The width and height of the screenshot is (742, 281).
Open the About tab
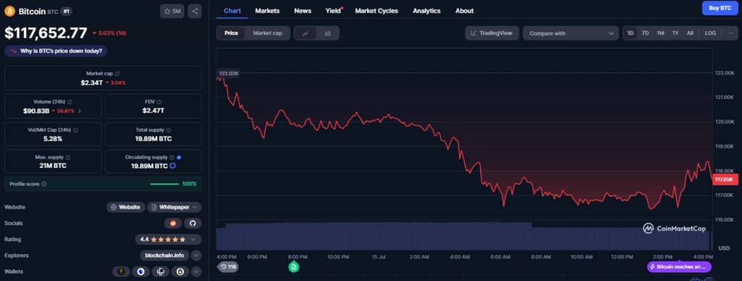point(464,10)
